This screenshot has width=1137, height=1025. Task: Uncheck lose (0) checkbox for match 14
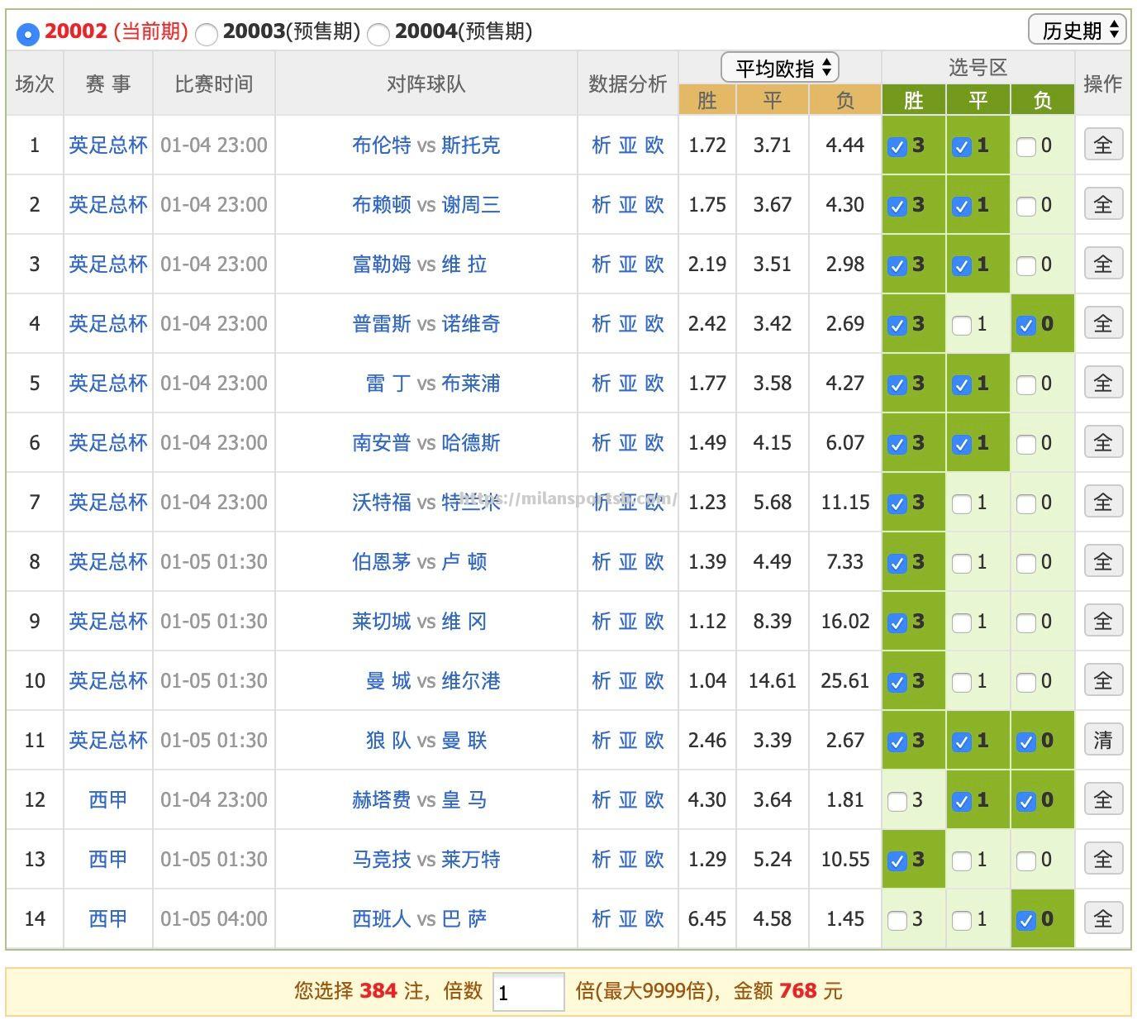click(1026, 920)
